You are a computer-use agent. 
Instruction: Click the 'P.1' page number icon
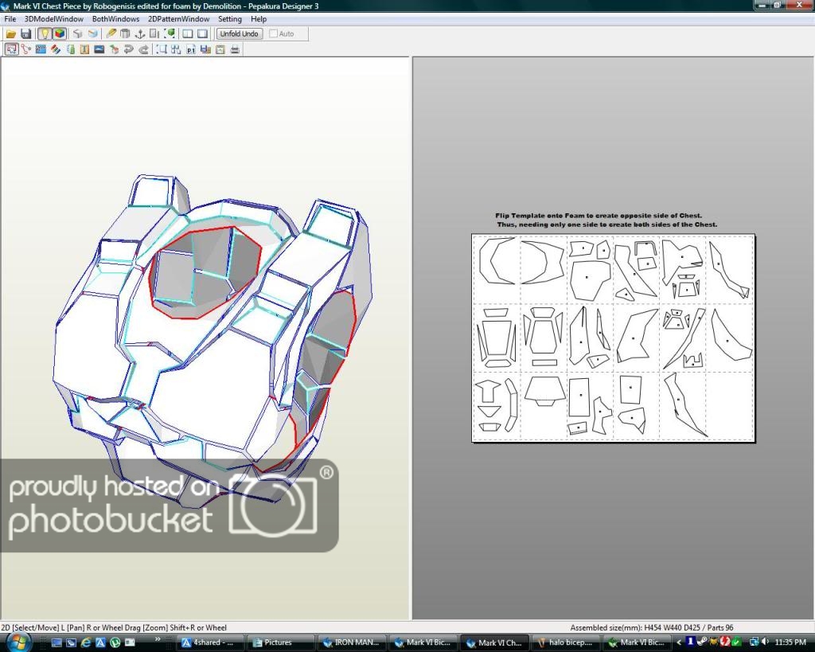tap(191, 49)
